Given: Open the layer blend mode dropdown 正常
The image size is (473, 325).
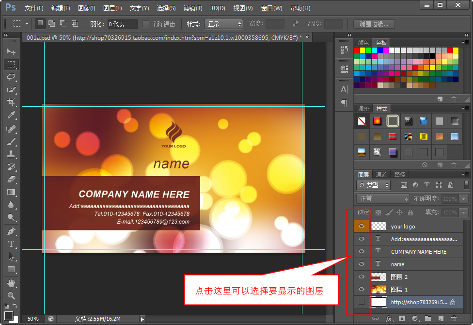Looking at the screenshot, I should click(x=383, y=198).
